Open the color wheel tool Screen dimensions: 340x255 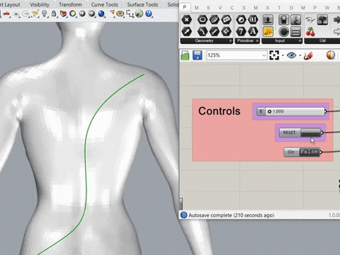[73, 13]
